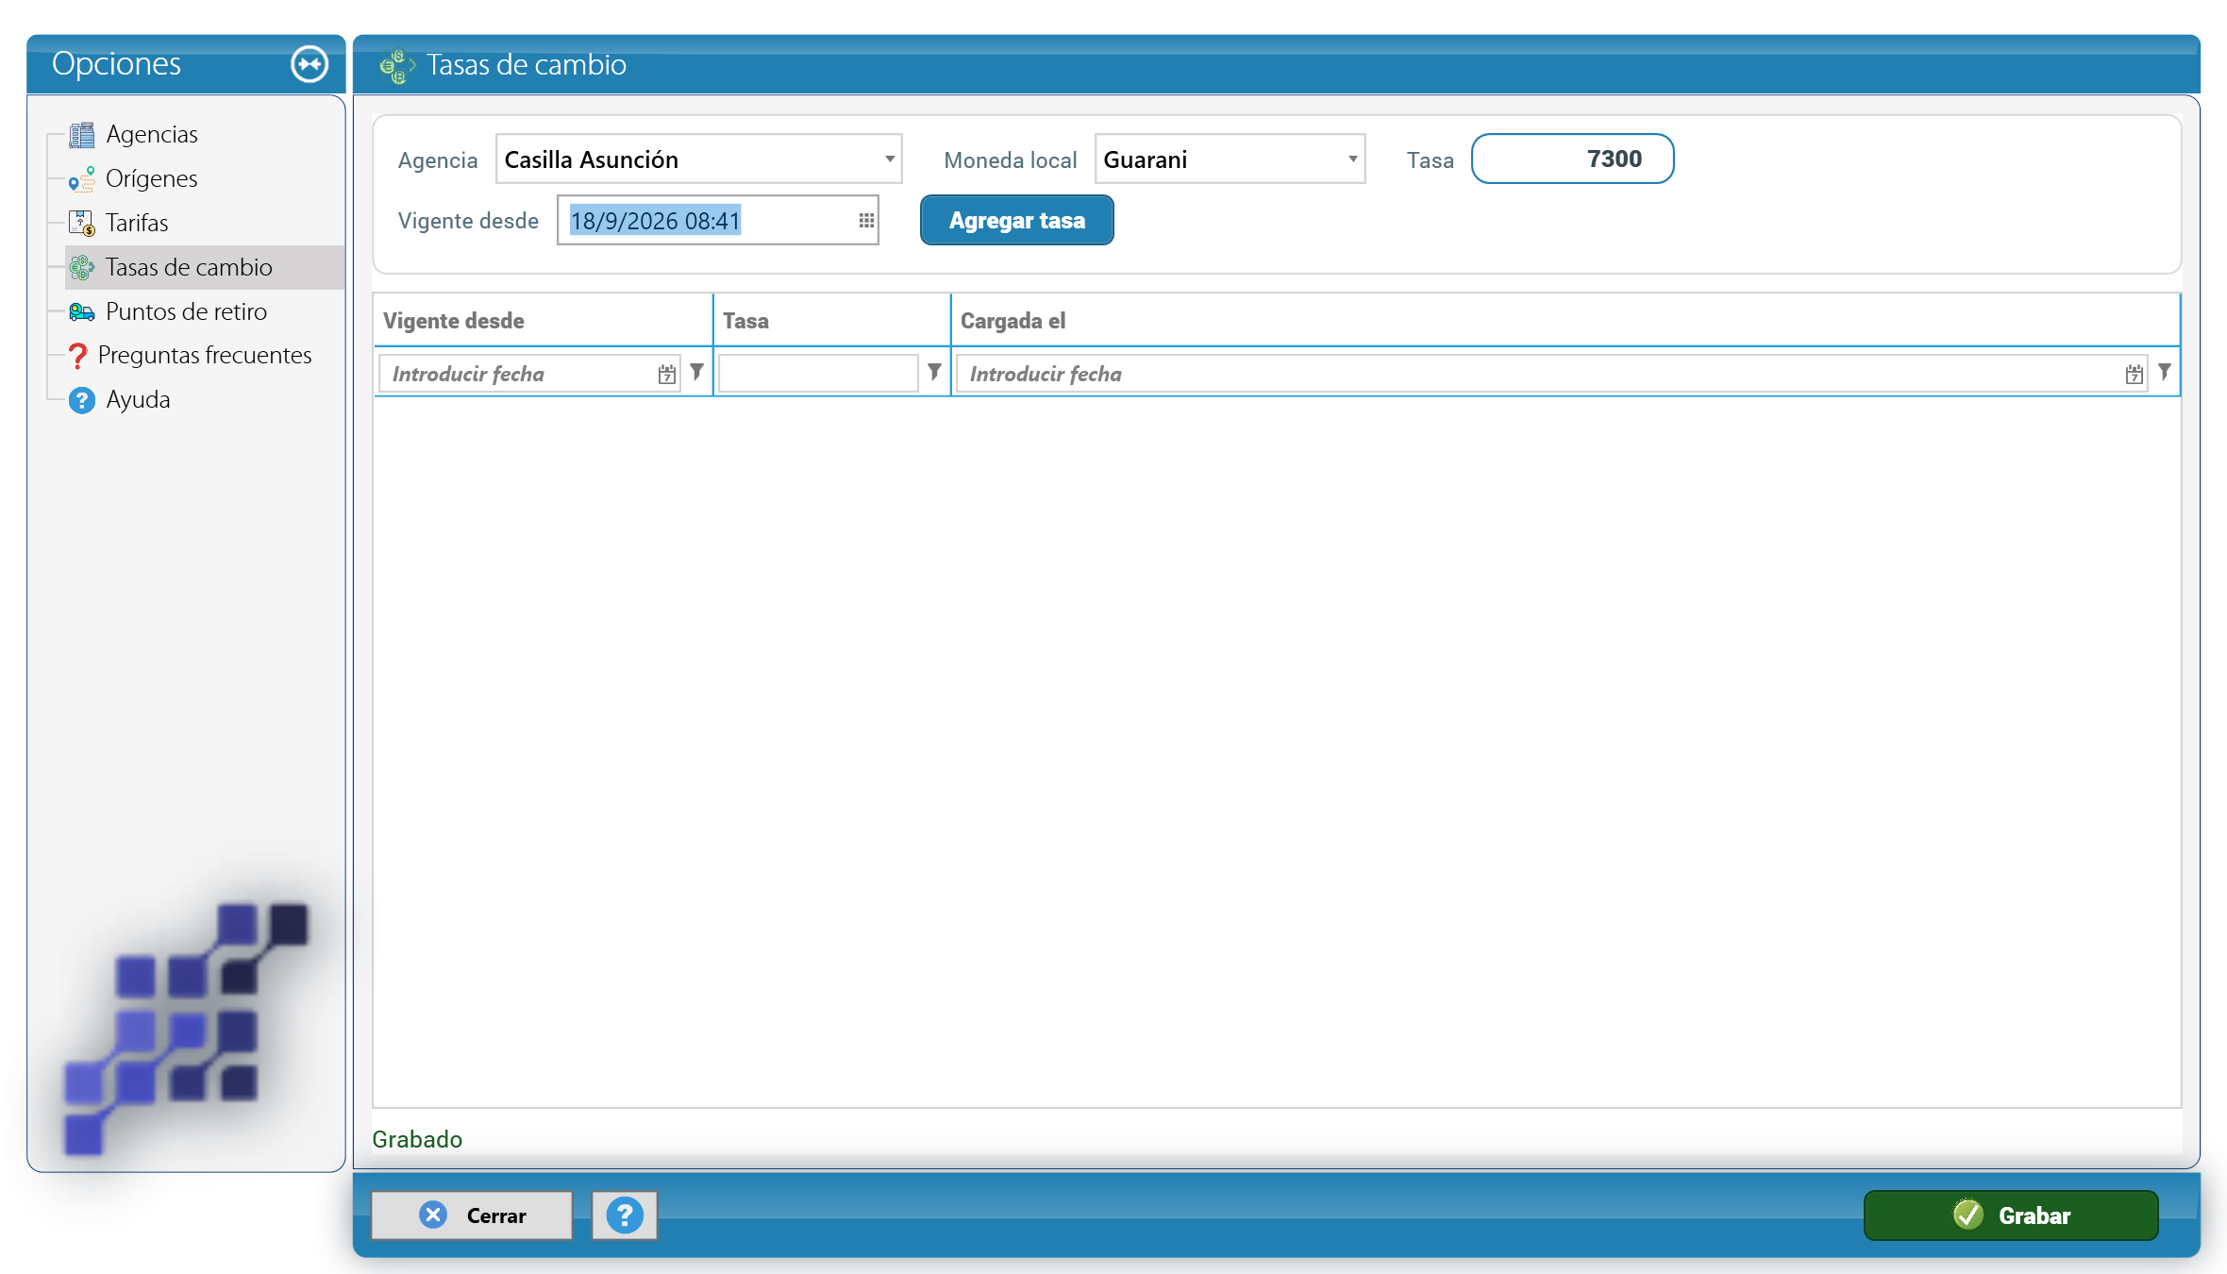Expand the Agencia dropdown
This screenshot has width=2227, height=1274.
889,159
